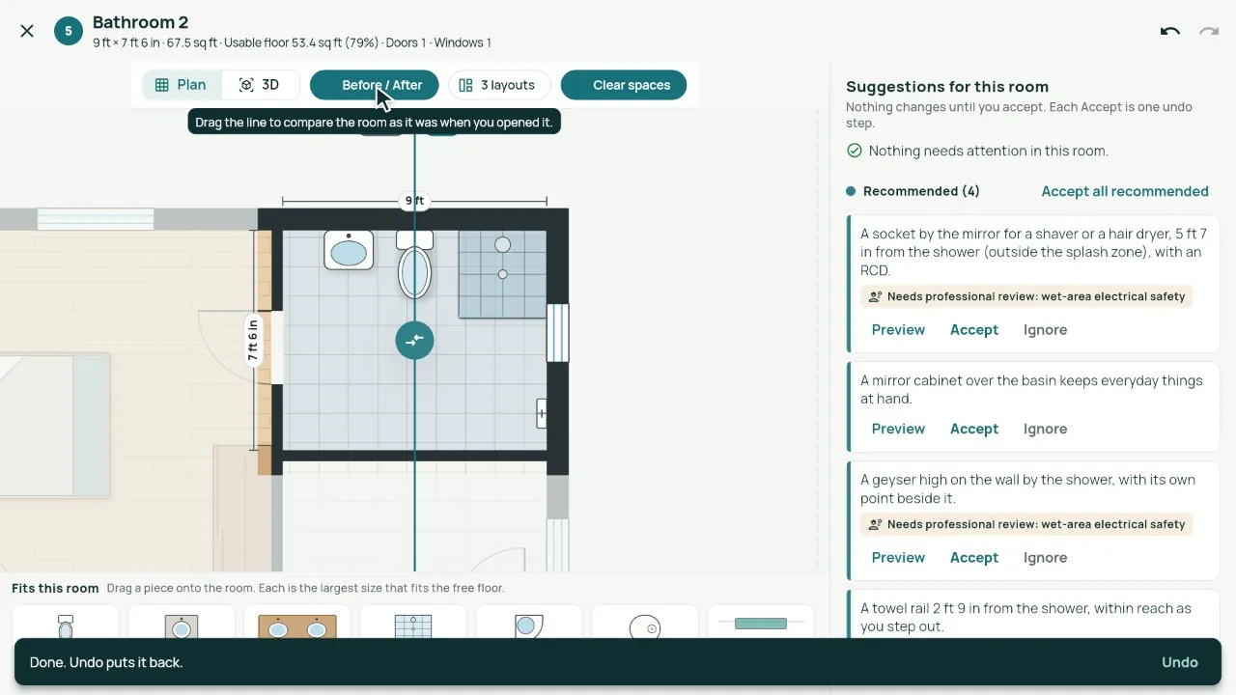Click the 7 ft 6 in dimension label
This screenshot has width=1236, height=695.
(253, 340)
